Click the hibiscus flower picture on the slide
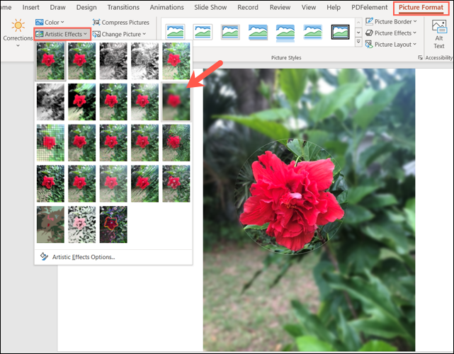Image resolution: width=454 pixels, height=354 pixels. 290,198
